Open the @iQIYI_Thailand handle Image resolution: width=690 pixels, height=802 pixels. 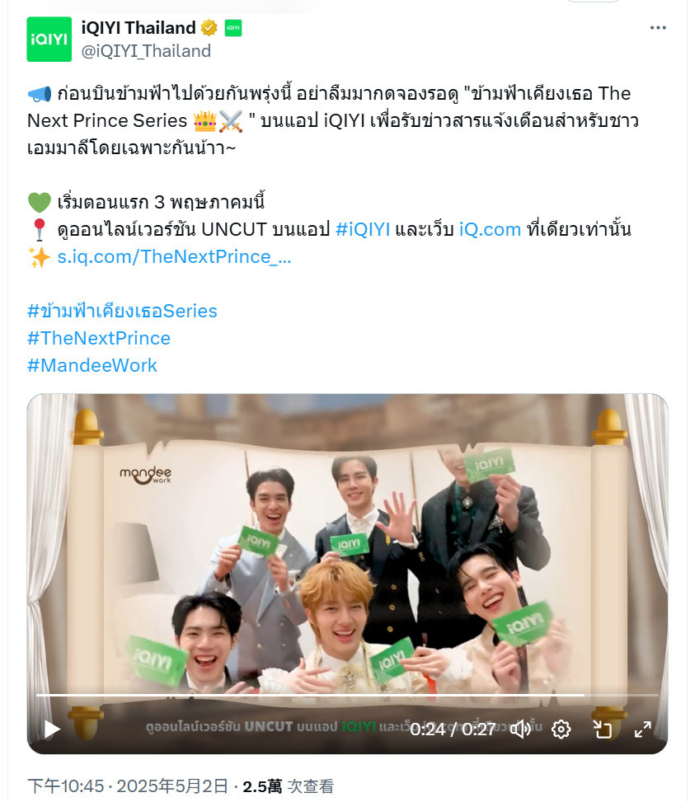(146, 51)
